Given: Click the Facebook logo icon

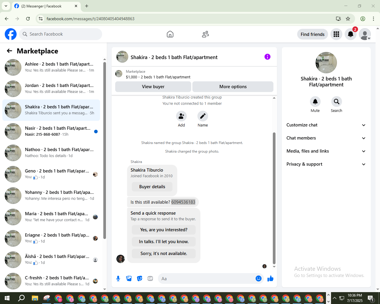Looking at the screenshot, I should 11,34.
